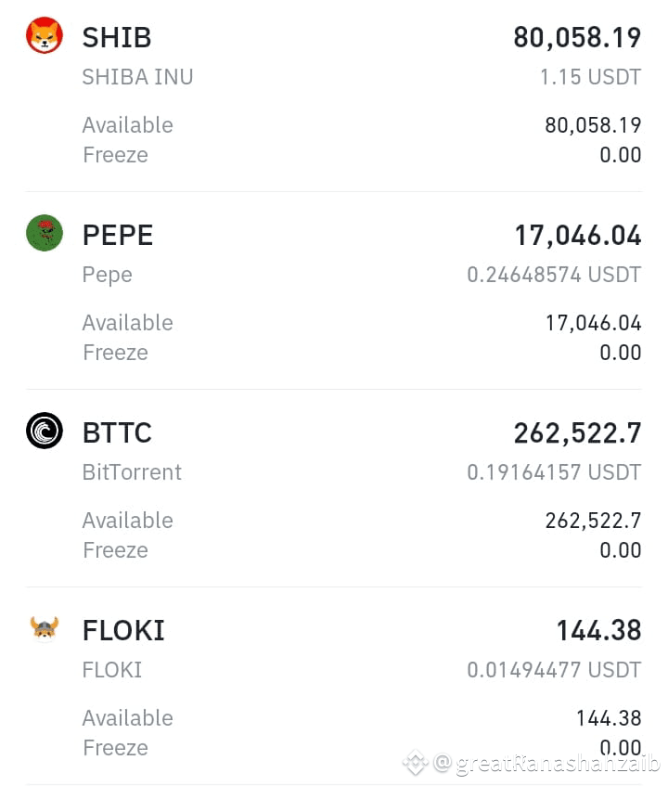Image resolution: width=668 pixels, height=786 pixels.
Task: Tap the SHIB coin icon
Action: coord(45,35)
